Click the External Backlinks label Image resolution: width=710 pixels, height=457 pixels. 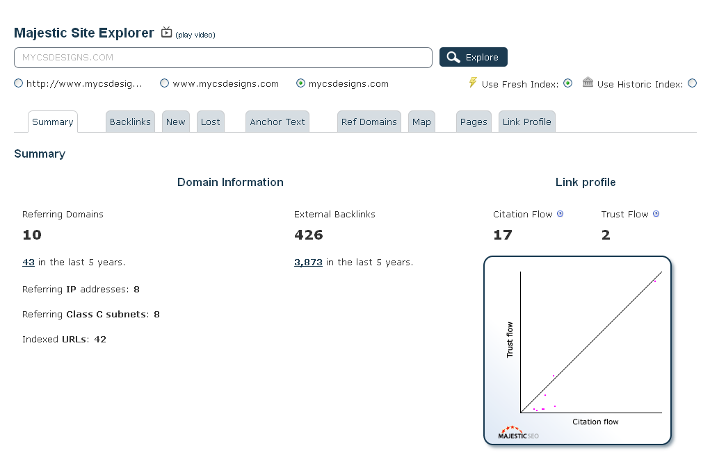[x=334, y=214]
